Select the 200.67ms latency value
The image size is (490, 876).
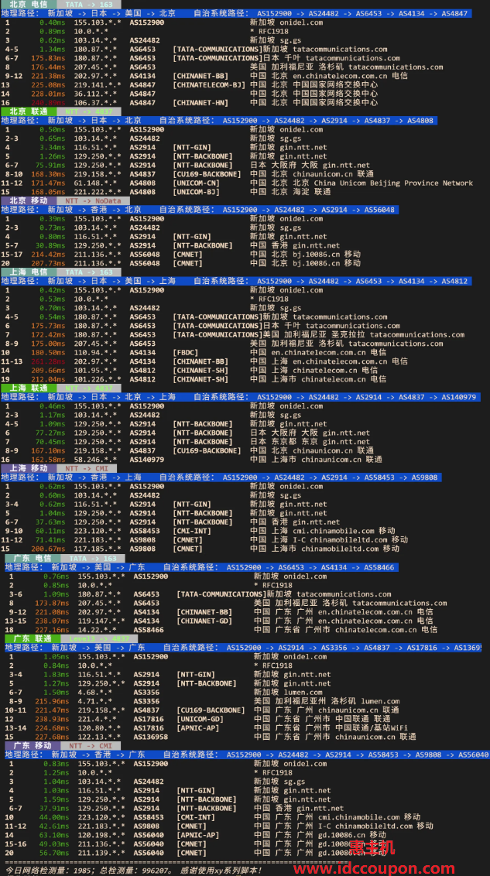point(48,549)
